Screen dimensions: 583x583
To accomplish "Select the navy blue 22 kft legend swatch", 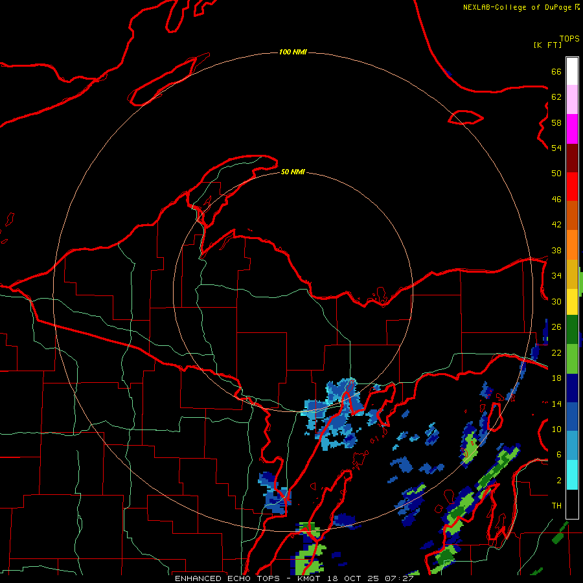I will (572, 388).
